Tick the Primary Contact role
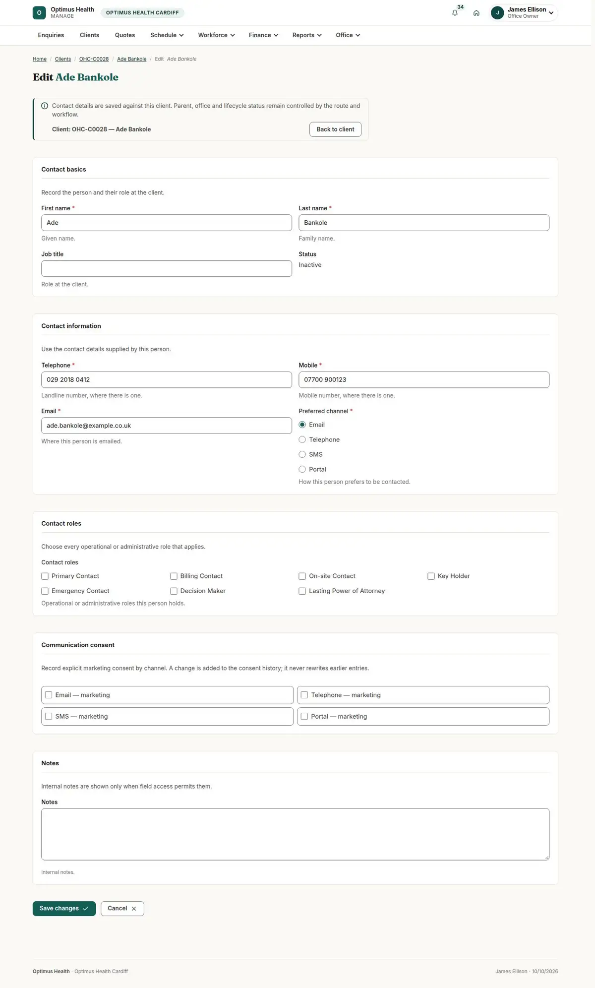The height and width of the screenshot is (988, 595). [x=45, y=576]
